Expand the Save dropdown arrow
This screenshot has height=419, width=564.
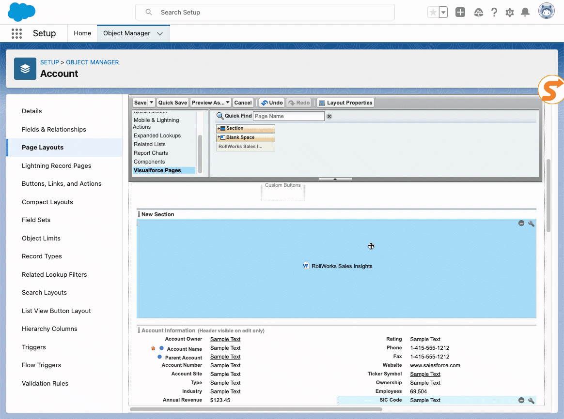tap(151, 103)
